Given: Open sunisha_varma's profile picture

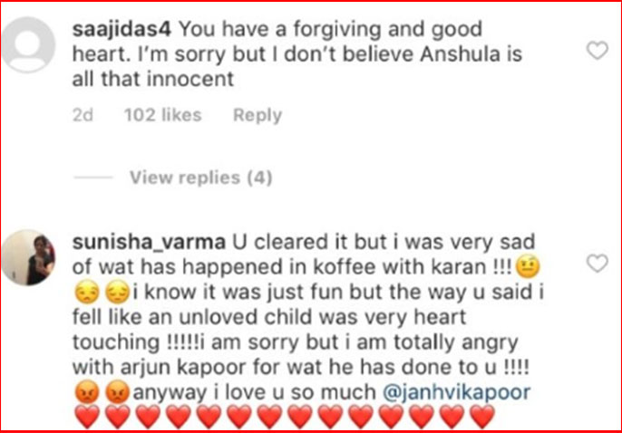Looking at the screenshot, I should [28, 257].
